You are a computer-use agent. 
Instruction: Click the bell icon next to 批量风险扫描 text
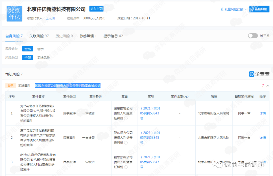pyautogui.click(x=222, y=9)
